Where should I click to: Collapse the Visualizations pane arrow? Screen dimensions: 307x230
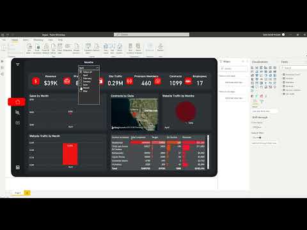coord(277,62)
